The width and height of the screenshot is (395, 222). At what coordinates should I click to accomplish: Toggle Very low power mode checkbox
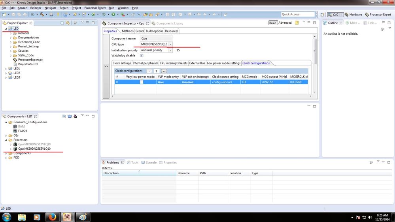pyautogui.click(x=142, y=82)
